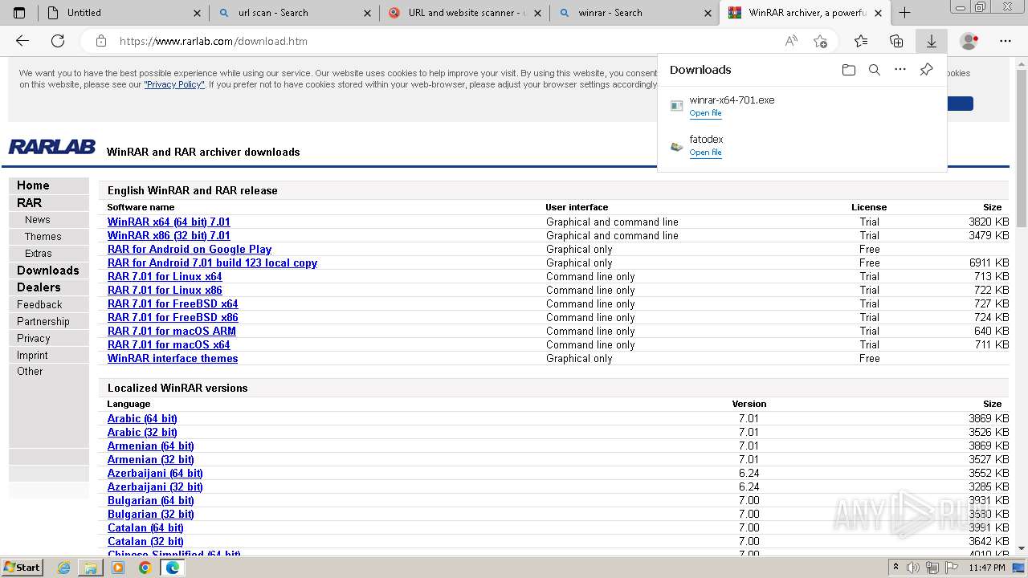Download RAR 7.01 for FreeBSD x86

point(173,318)
